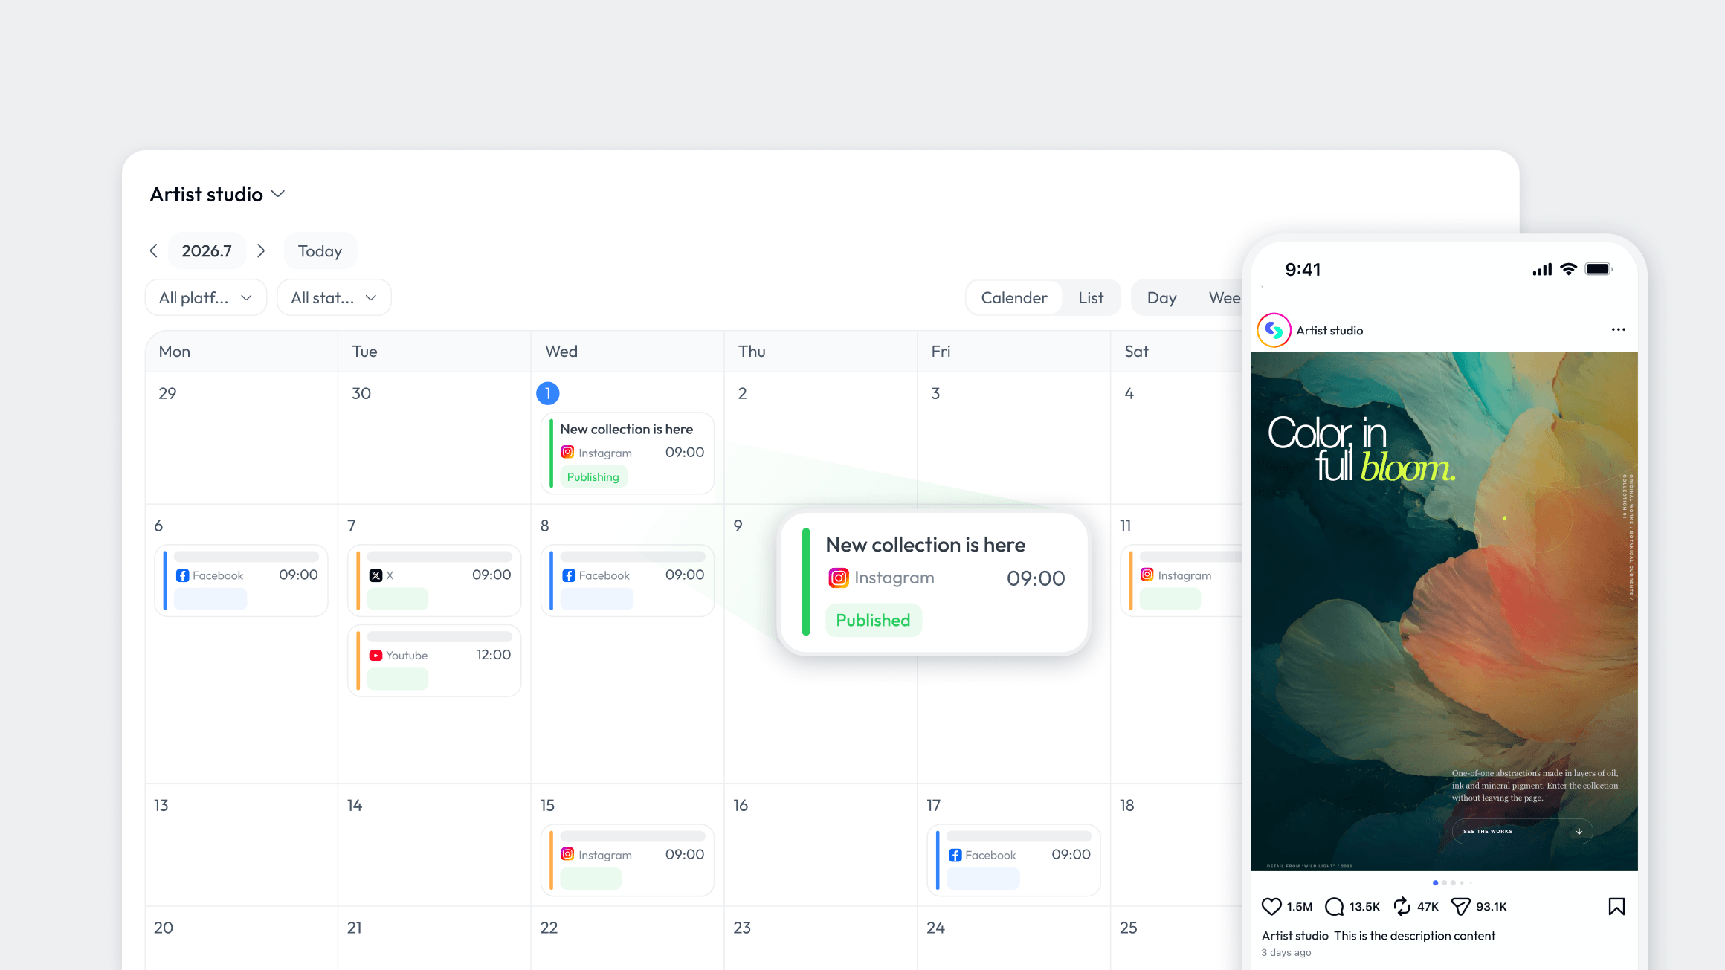Screen dimensions: 1725x970
Task: Select day 16 cell
Action: 821,844
